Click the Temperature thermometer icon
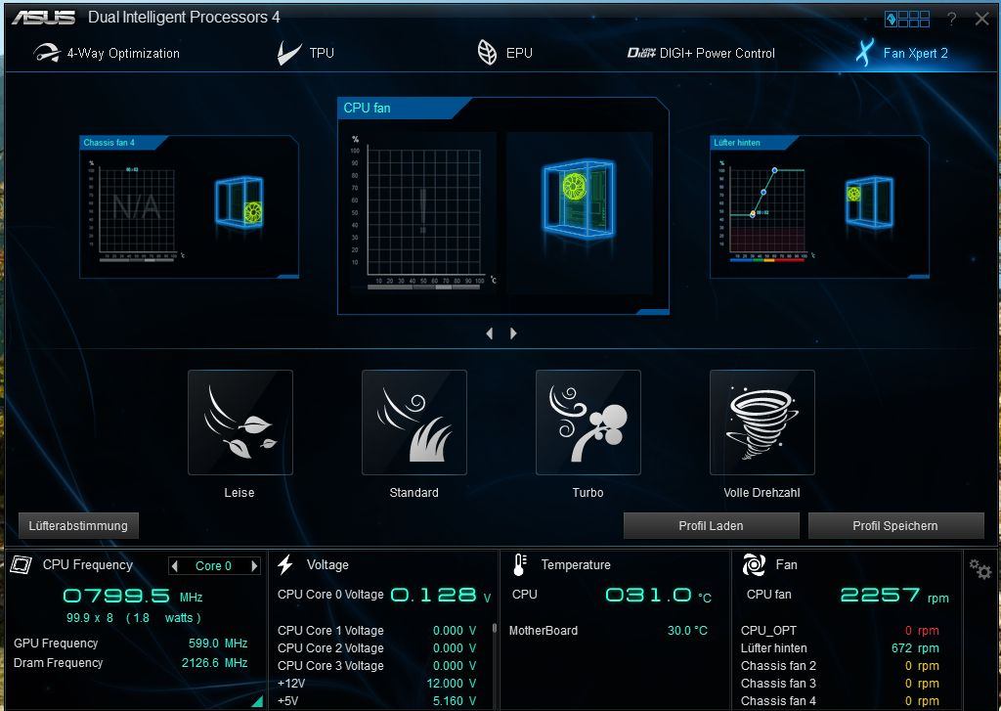This screenshot has height=711, width=1001. (520, 564)
